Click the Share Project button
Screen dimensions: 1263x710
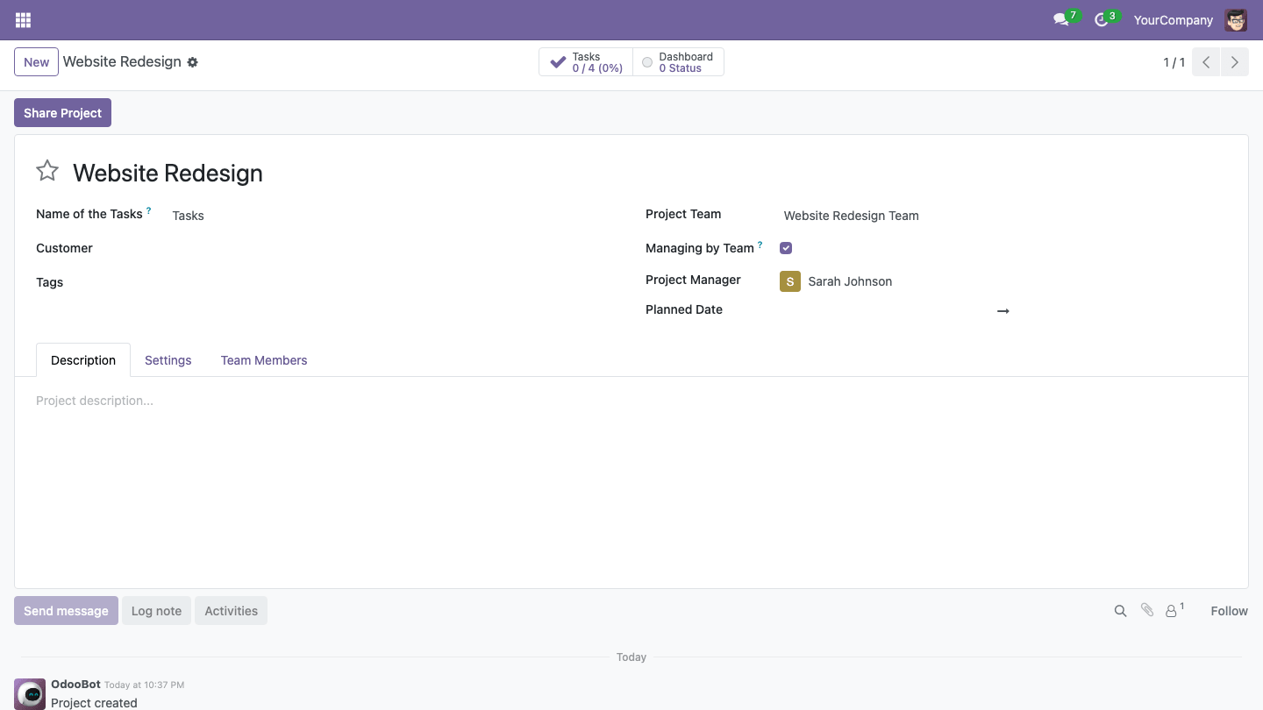62,113
